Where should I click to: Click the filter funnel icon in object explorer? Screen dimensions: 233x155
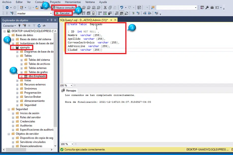pos(34,26)
